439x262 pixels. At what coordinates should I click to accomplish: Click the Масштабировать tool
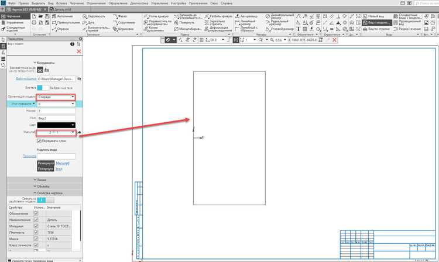coord(187,29)
